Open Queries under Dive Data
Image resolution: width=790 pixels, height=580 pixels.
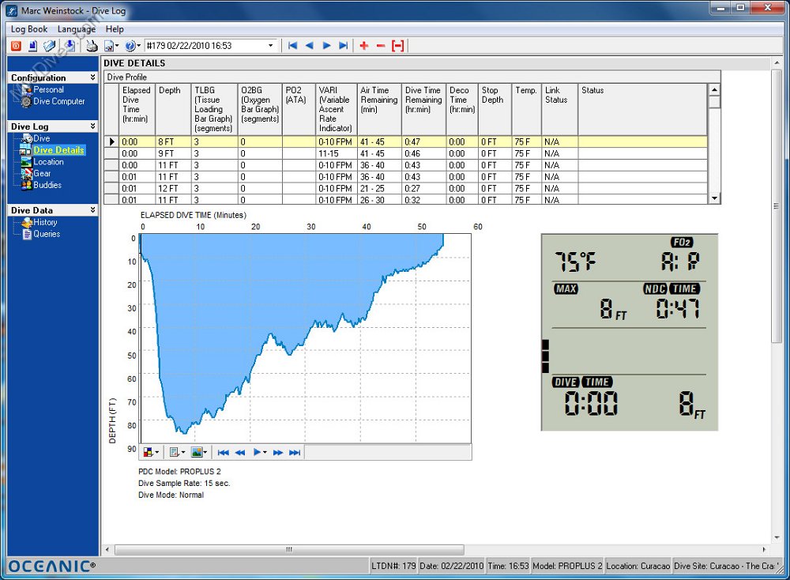(x=47, y=234)
